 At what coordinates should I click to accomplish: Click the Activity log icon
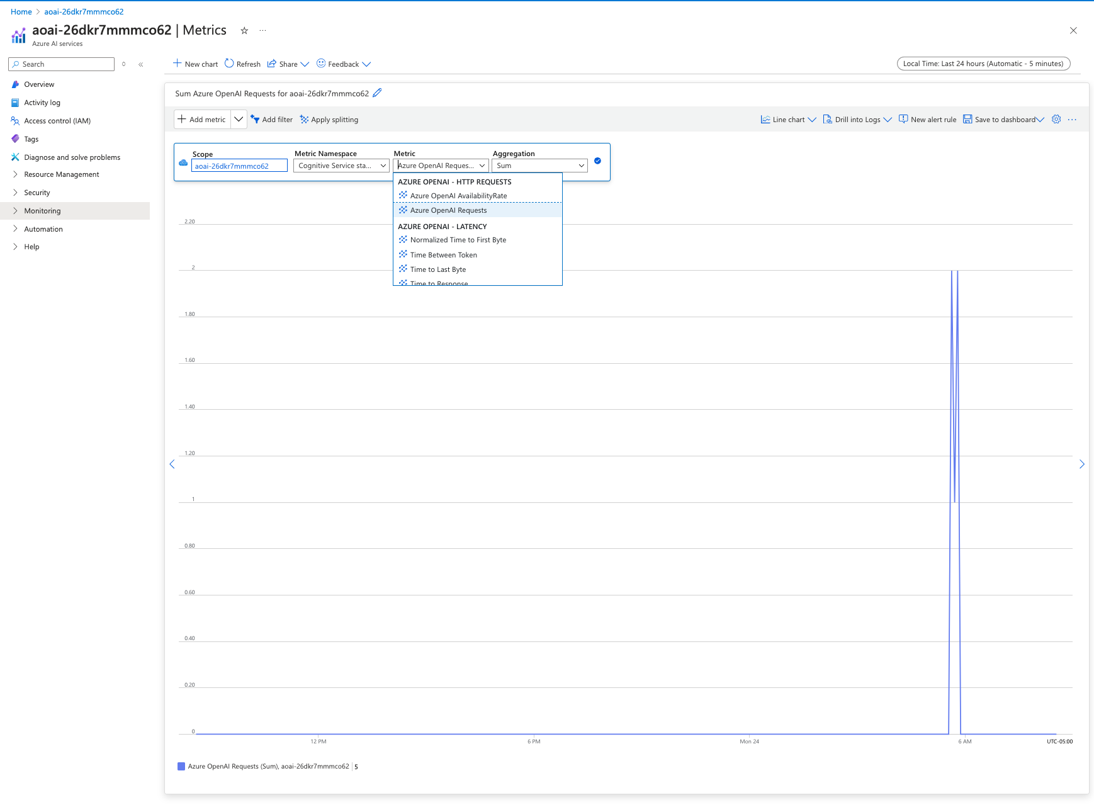click(15, 103)
